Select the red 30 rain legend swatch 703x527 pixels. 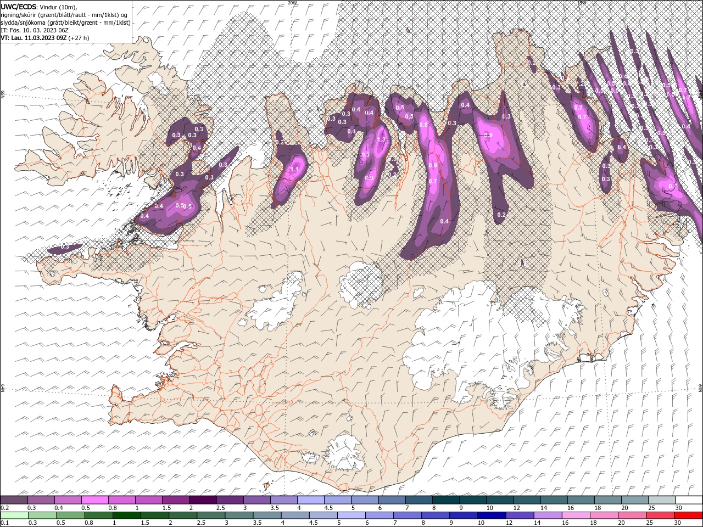(689, 515)
